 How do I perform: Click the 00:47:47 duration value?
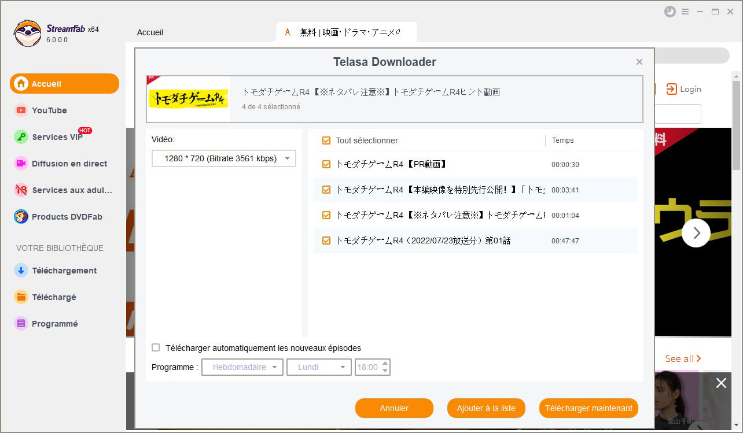565,241
